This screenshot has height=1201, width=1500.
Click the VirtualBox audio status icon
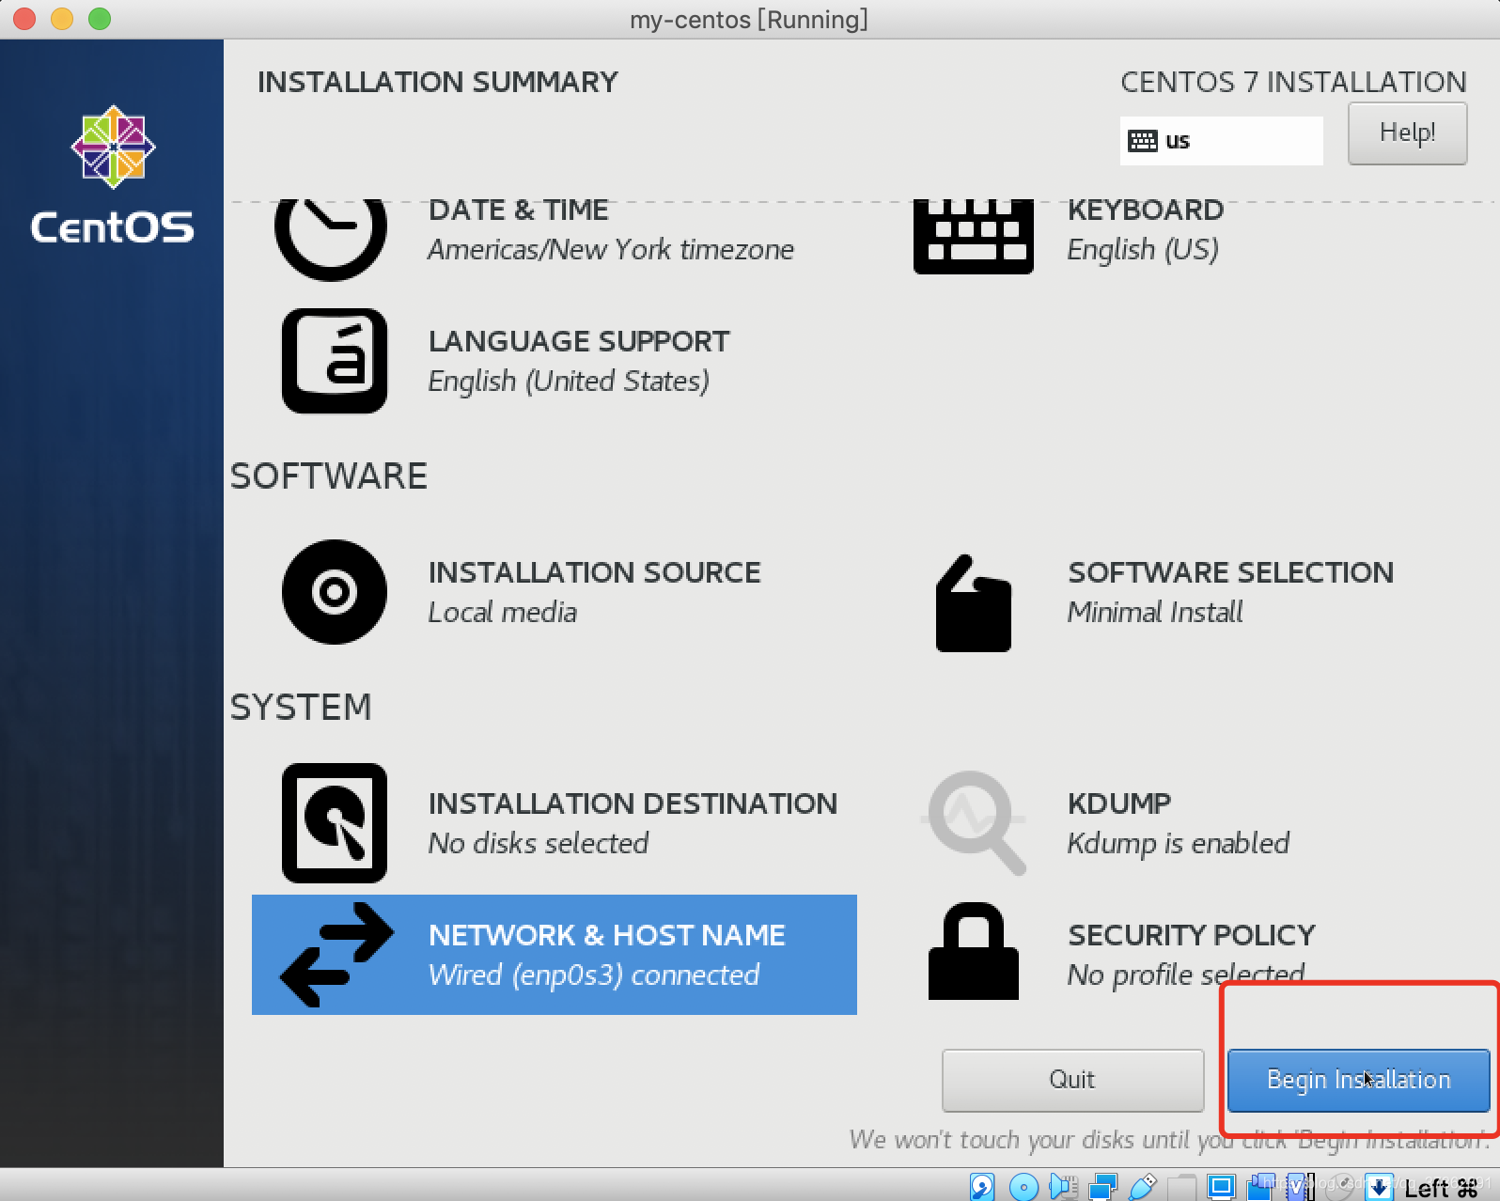[x=1063, y=1187]
